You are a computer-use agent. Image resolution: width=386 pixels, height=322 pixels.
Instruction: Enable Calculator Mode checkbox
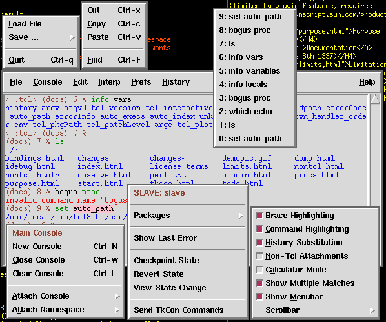[259, 270]
